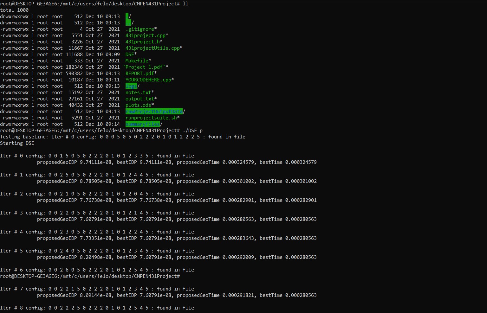Image resolution: width=487 pixels, height=313 pixels.
Task: Click the 431project.h file name
Action: click(x=143, y=42)
